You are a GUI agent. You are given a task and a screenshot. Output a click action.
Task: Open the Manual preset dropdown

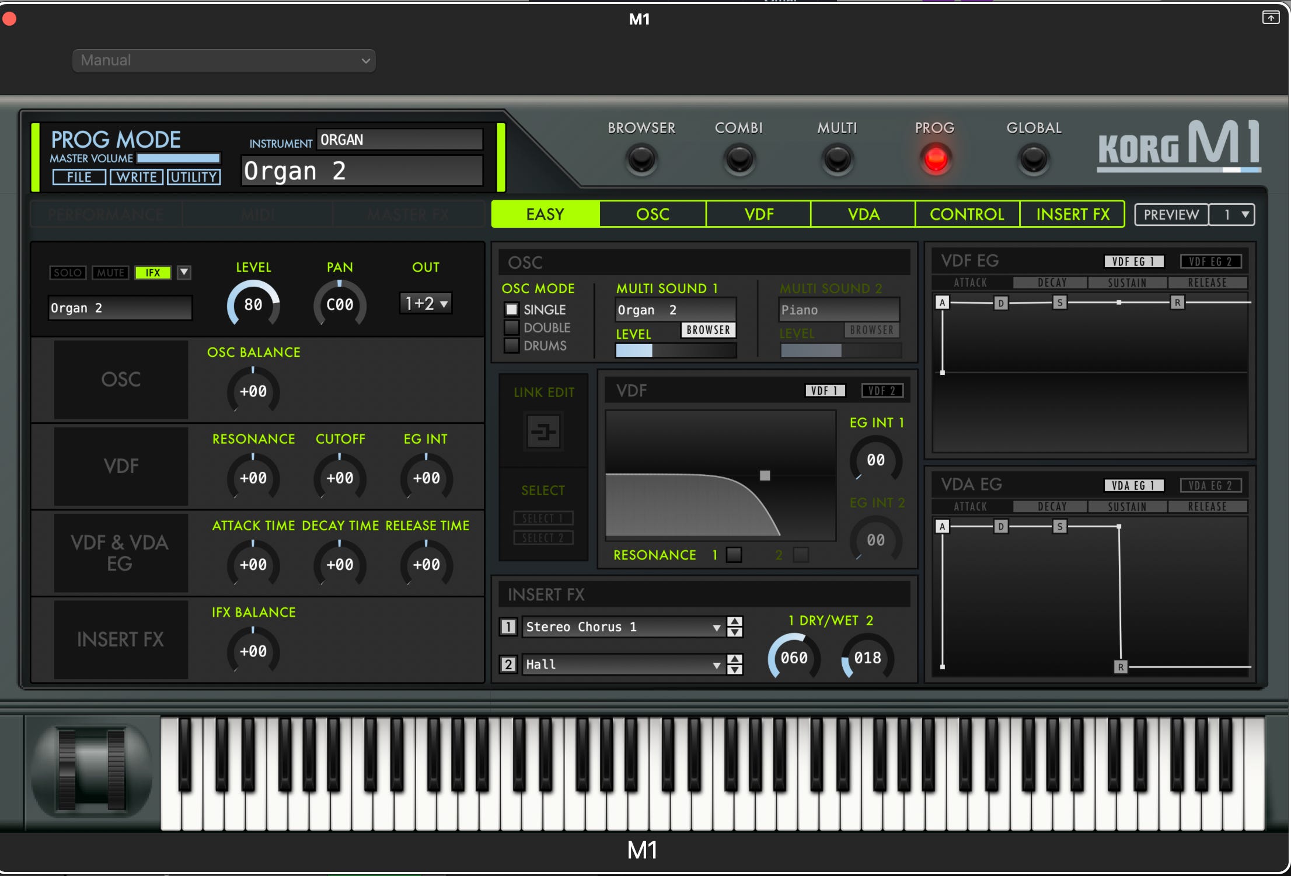click(224, 61)
